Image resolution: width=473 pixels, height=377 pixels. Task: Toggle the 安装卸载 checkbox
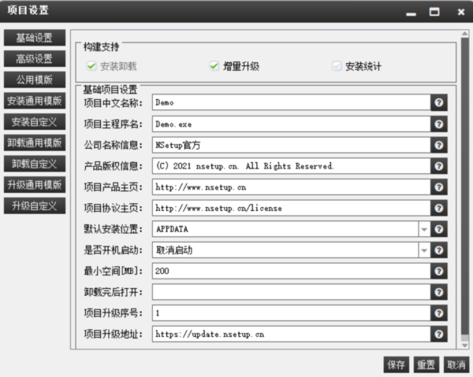(x=91, y=66)
